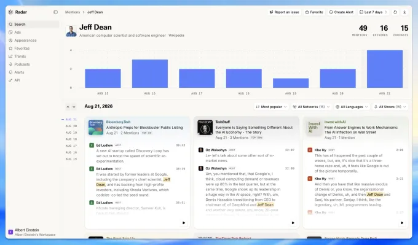Jump to Aug 21 in date list
The width and height of the screenshot is (418, 245).
(71, 119)
